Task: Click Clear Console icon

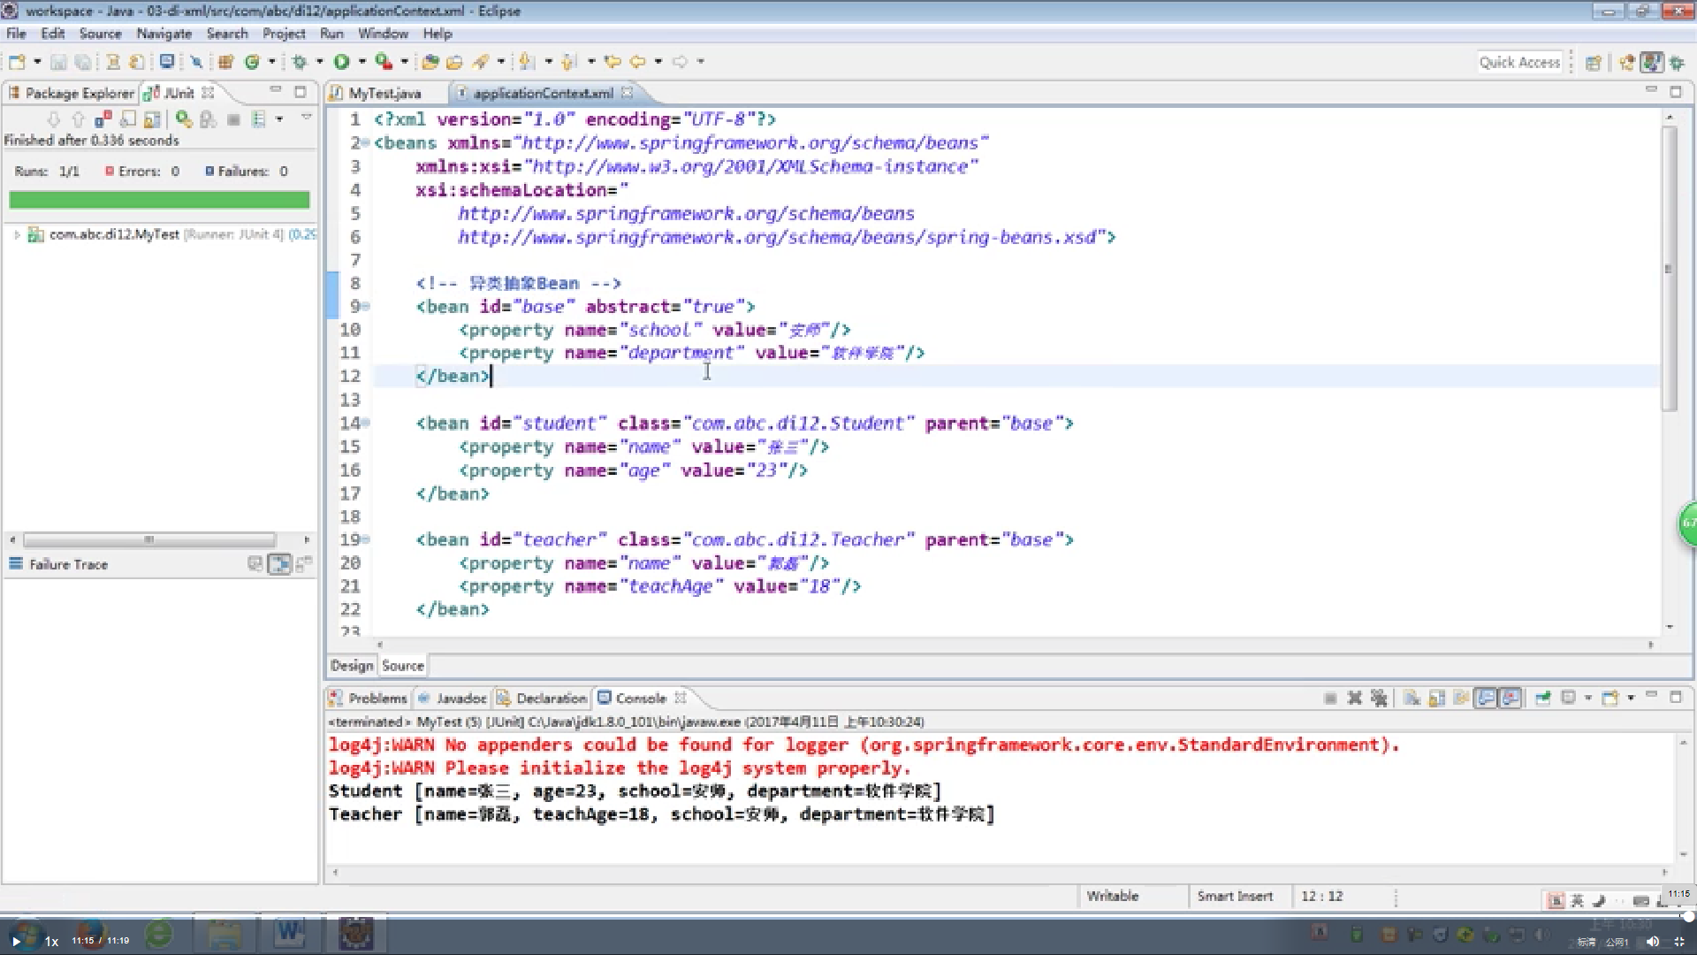Action: [1412, 699]
